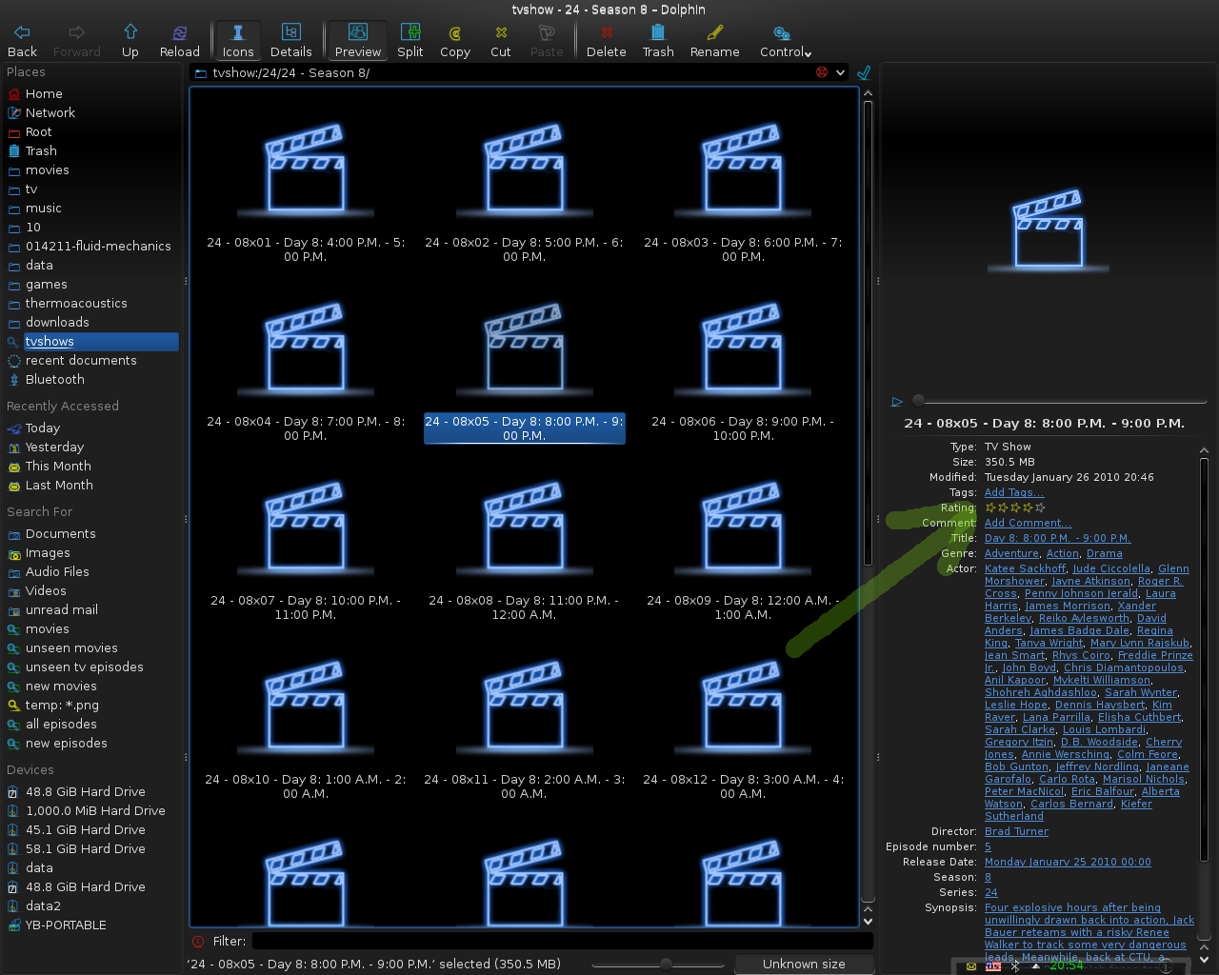Toggle the Preview button
The width and height of the screenshot is (1219, 975).
click(358, 41)
